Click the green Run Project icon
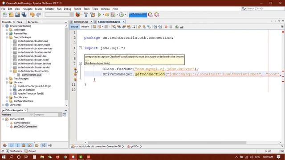Viewport: 285px width, 160px height. pyautogui.click(x=99, y=15)
